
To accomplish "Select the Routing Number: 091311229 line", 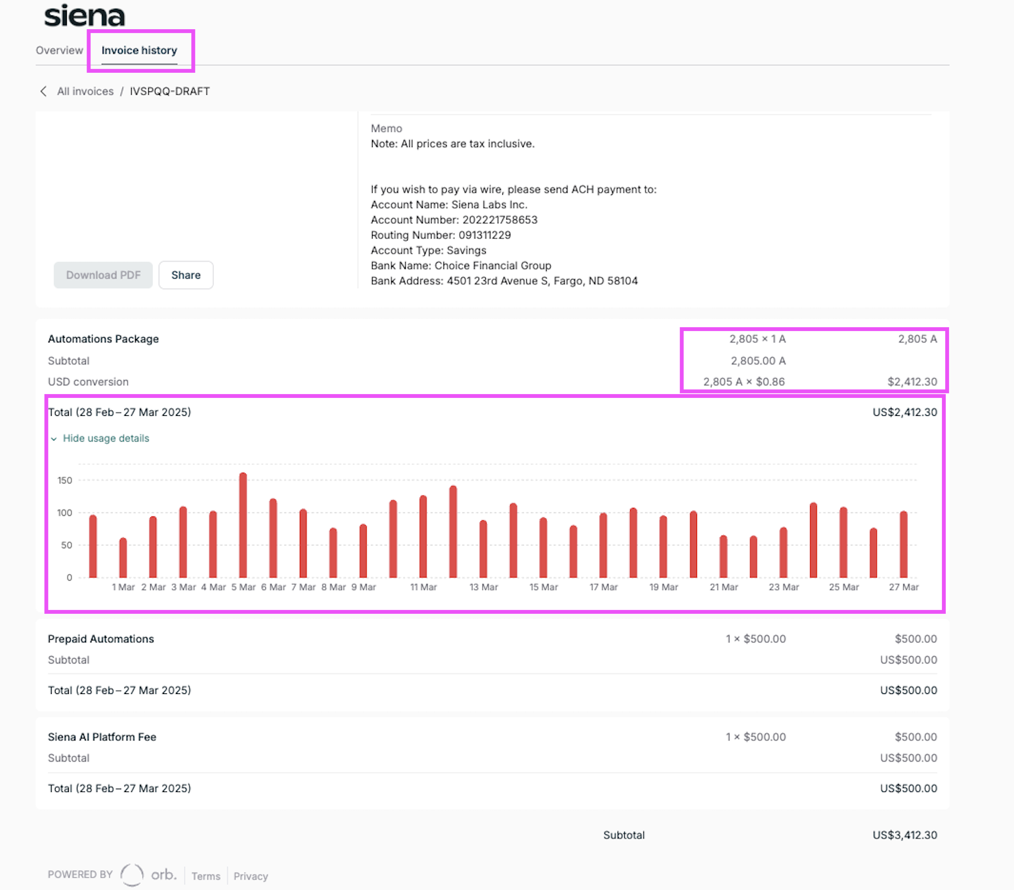I will (x=441, y=235).
